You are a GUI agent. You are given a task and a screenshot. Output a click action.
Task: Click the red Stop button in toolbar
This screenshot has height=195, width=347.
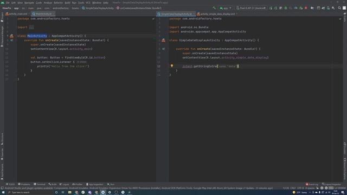coord(306,8)
